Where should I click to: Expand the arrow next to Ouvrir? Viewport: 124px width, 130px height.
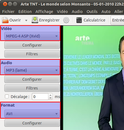coord(26,20)
